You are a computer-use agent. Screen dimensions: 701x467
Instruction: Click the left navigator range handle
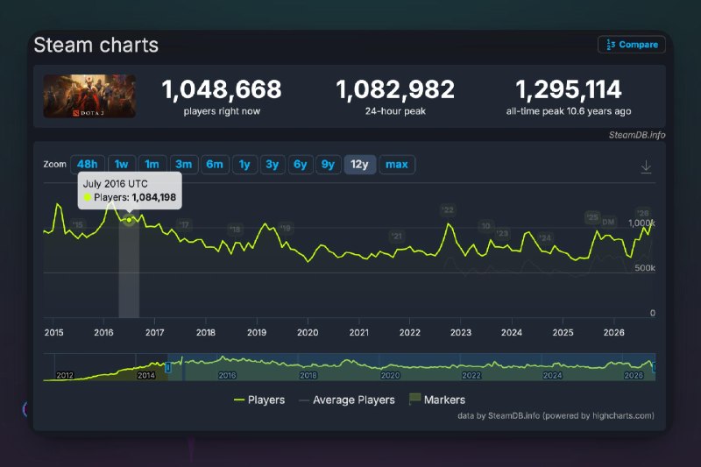coord(168,367)
